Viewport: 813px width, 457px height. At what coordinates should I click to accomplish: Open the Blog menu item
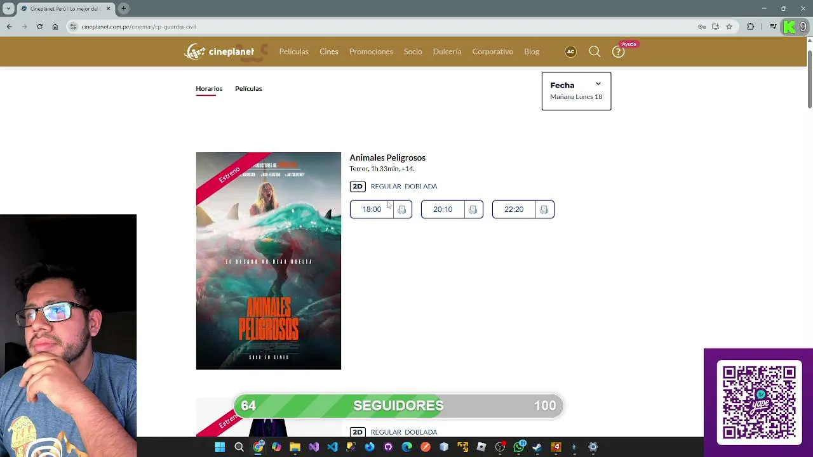(x=532, y=51)
